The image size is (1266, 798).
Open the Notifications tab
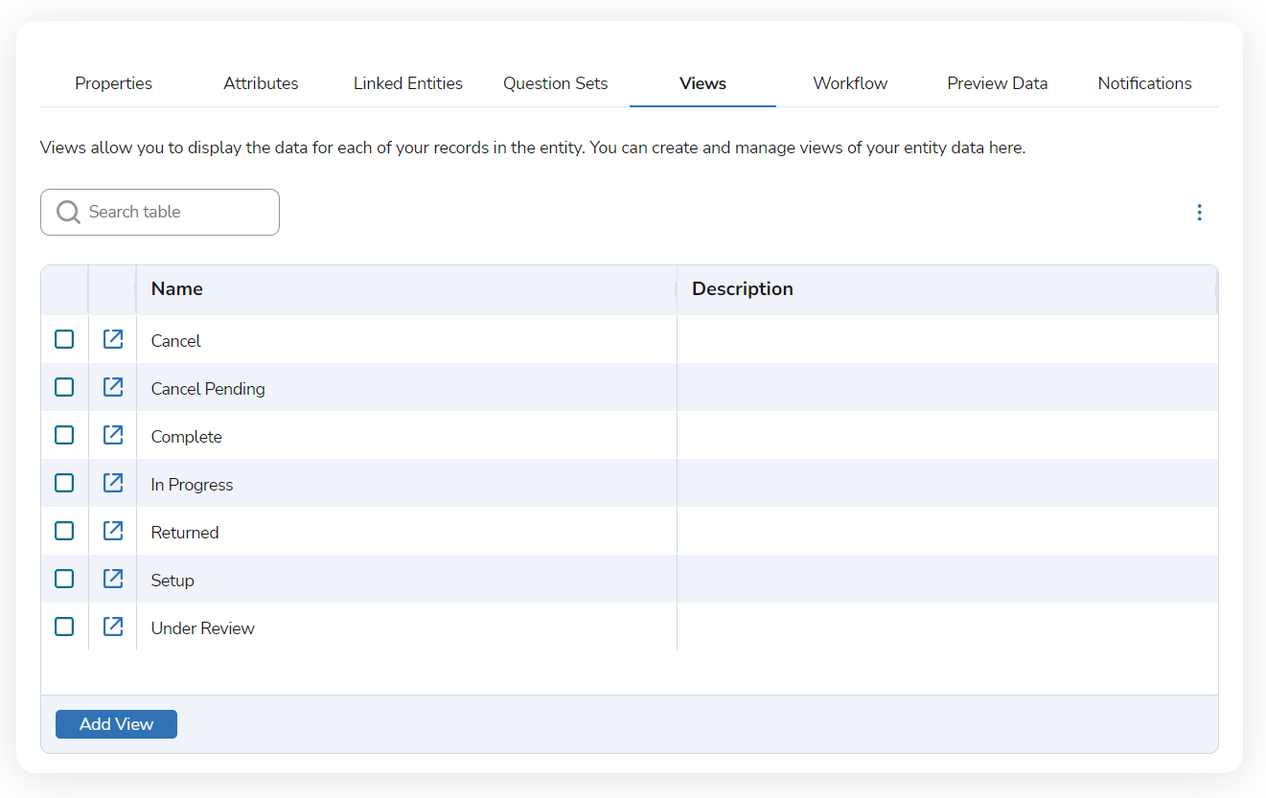tap(1145, 83)
